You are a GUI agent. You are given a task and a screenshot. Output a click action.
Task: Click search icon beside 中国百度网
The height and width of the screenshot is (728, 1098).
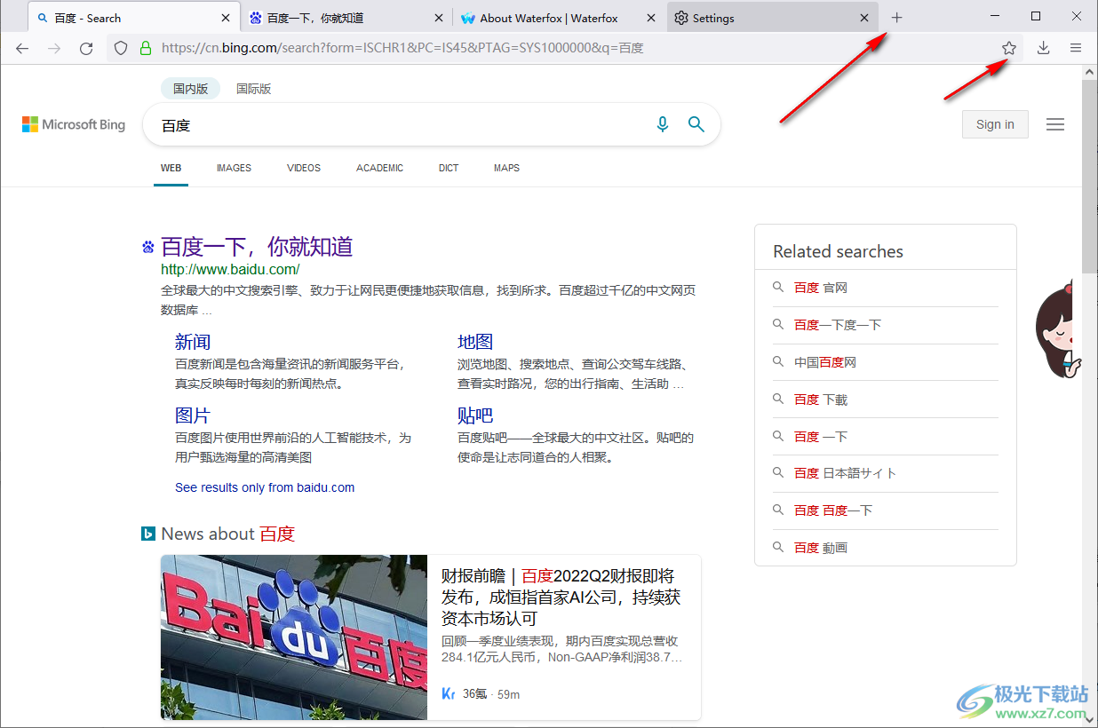point(778,362)
